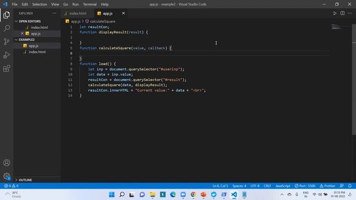Click the editor vertical scrollbar

(x=354, y=79)
